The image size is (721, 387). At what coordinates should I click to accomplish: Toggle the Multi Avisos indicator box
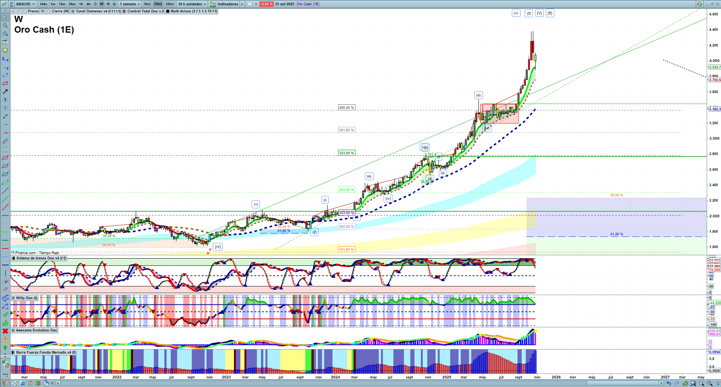pyautogui.click(x=168, y=11)
